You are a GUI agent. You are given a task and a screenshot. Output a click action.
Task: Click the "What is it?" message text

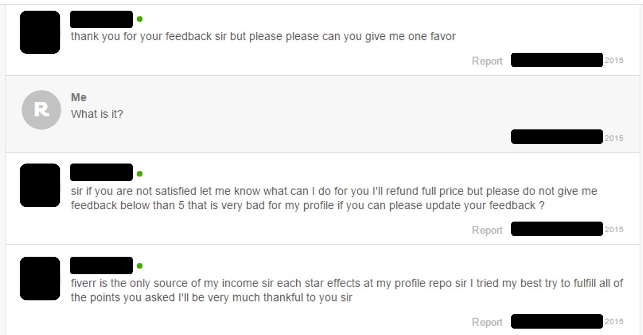coord(97,114)
